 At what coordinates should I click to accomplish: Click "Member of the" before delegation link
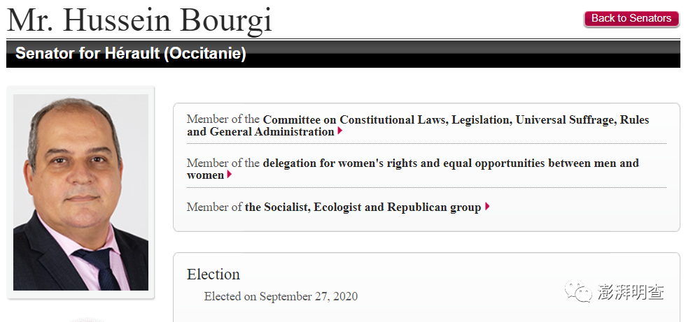tap(223, 163)
